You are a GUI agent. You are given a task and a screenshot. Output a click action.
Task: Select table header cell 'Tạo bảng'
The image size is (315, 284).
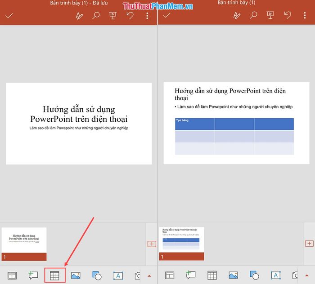coord(195,124)
